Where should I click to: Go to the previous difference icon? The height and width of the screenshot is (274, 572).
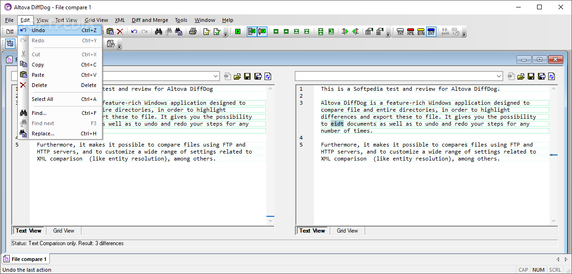286,31
